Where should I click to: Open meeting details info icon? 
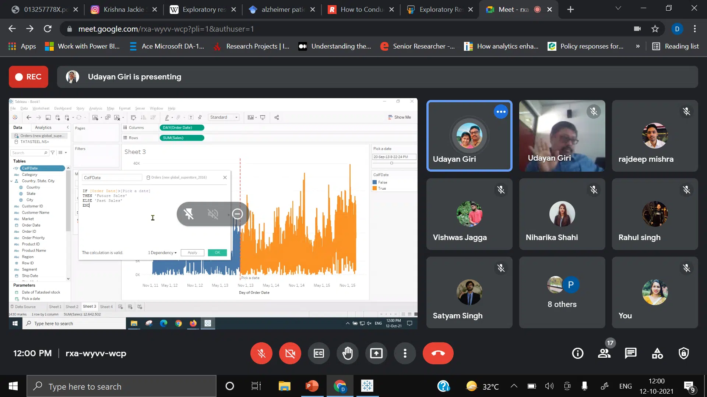click(x=577, y=353)
